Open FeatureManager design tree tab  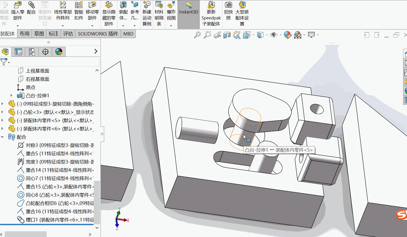[5, 52]
